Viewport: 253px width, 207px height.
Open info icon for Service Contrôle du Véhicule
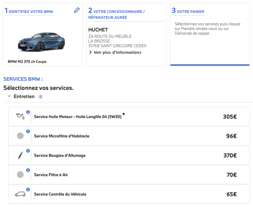[28, 190]
